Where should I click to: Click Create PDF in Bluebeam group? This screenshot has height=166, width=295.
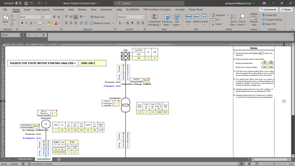[270, 15]
